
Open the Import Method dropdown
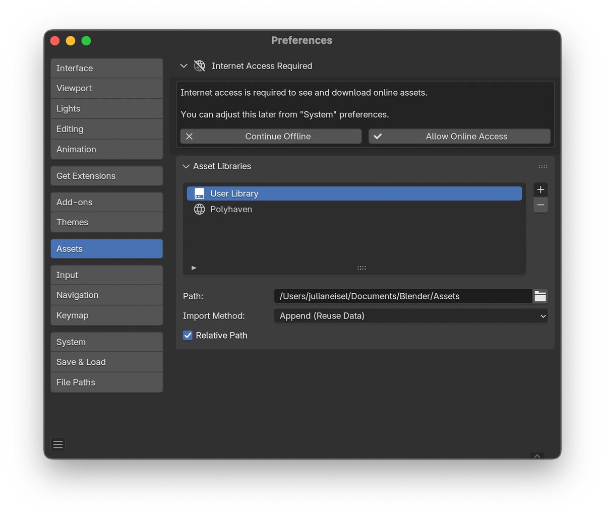click(x=411, y=316)
